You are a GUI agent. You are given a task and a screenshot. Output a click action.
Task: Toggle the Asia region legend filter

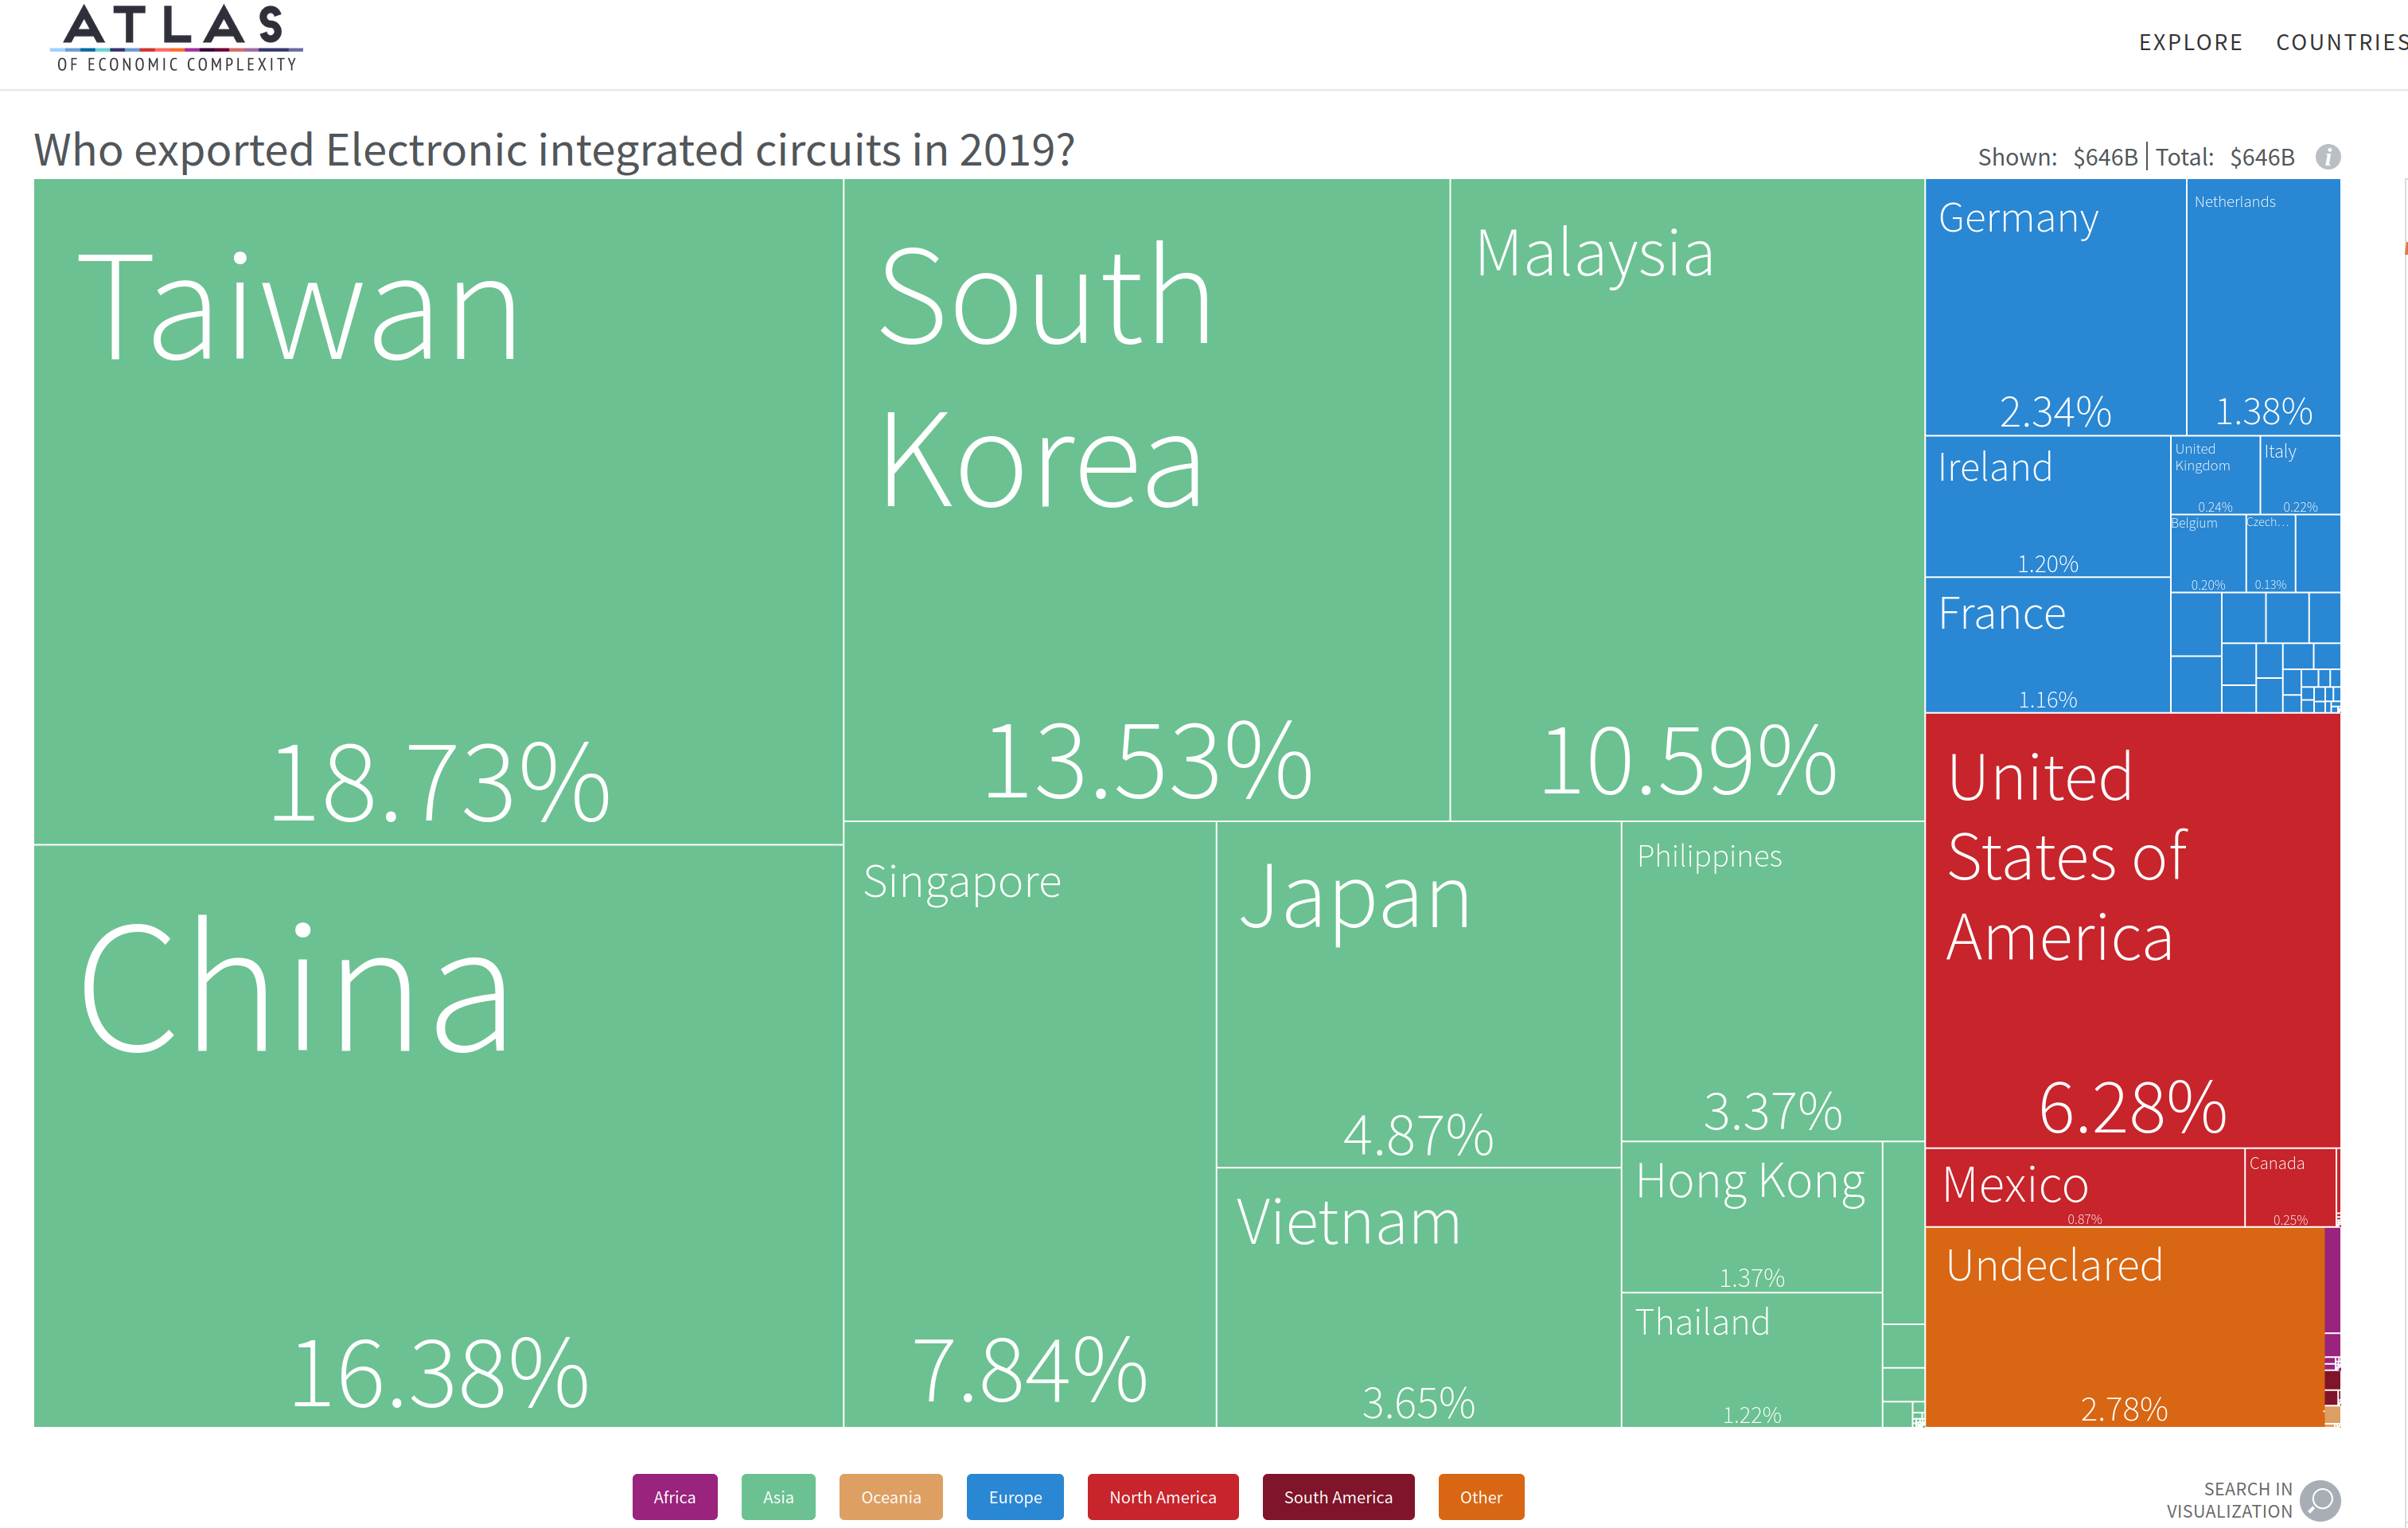[x=778, y=1496]
